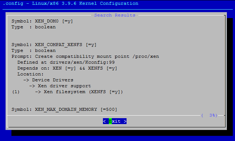Click the 'Location:' label

point(30,74)
